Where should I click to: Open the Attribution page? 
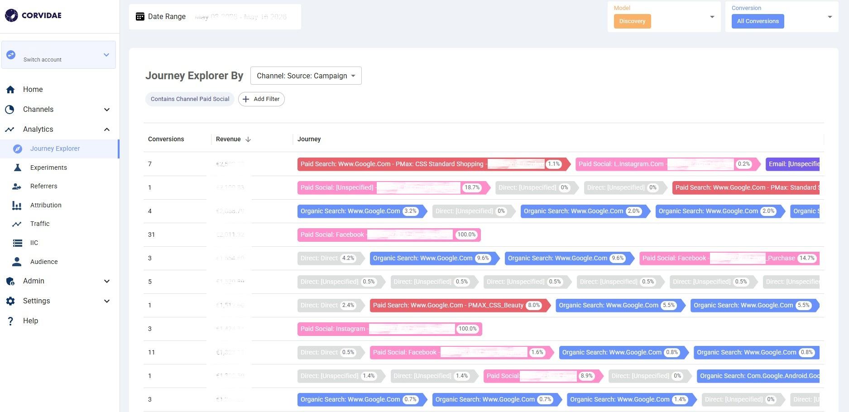[59, 206]
